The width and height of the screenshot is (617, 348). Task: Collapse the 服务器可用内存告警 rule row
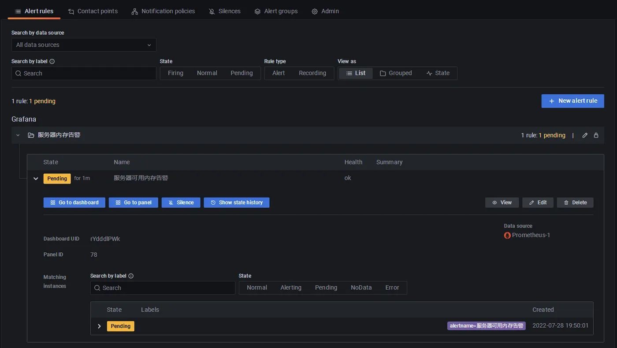[36, 179]
